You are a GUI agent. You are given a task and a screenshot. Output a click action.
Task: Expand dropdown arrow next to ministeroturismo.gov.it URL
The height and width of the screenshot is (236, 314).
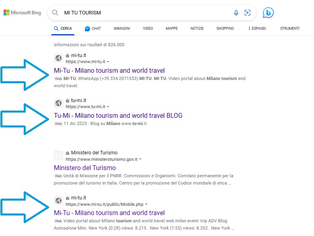pyautogui.click(x=140, y=159)
